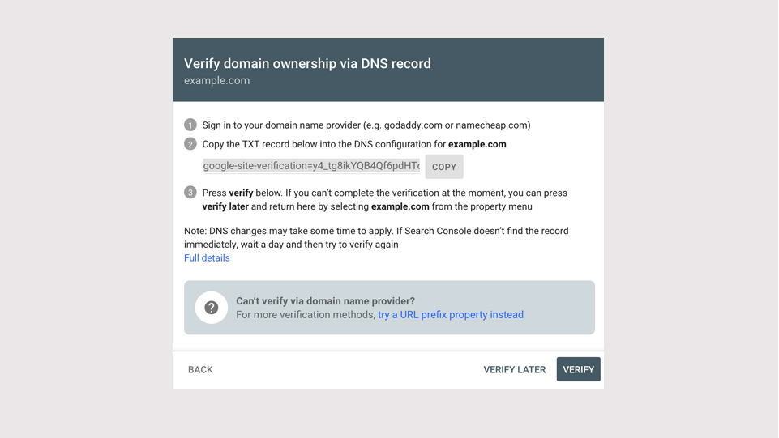Go back using the BACK button
This screenshot has width=779, height=438.
click(x=200, y=369)
